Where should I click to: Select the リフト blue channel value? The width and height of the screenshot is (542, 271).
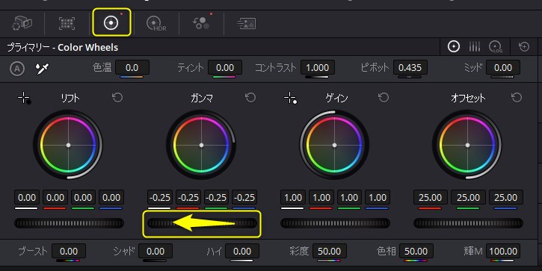111,198
